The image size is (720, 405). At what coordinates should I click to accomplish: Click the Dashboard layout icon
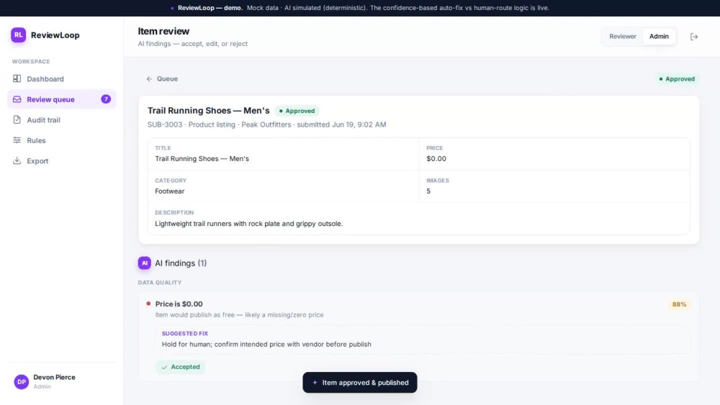point(17,78)
